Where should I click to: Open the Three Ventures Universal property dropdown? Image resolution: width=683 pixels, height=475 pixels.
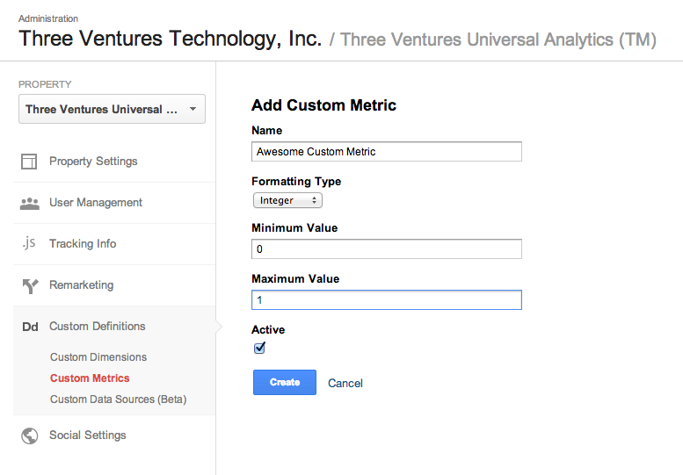click(x=112, y=109)
